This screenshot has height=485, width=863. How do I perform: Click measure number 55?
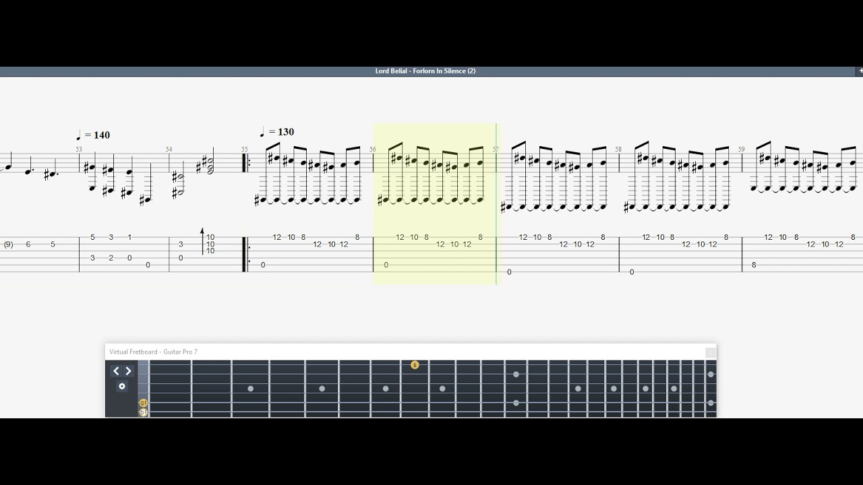pos(245,150)
